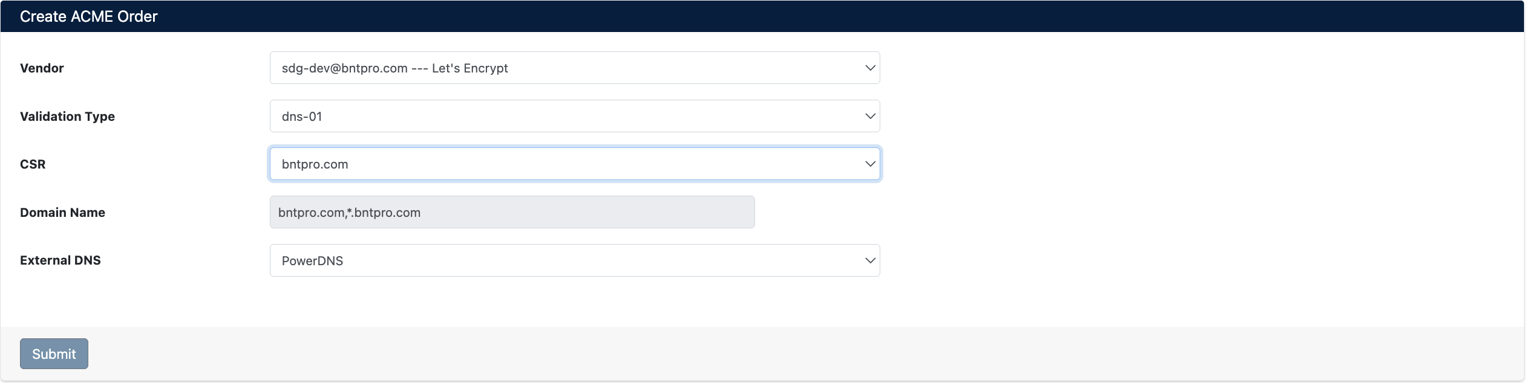Screen dimensions: 1527x383
Task: Click the Validation Type dropdown chevron
Action: tap(869, 116)
